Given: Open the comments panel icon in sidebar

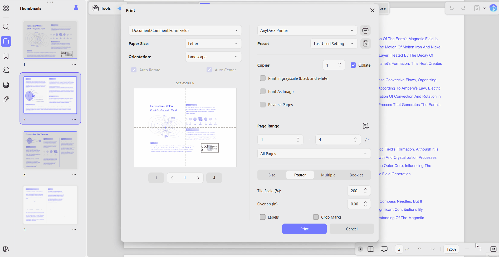Looking at the screenshot, I should (x=6, y=70).
